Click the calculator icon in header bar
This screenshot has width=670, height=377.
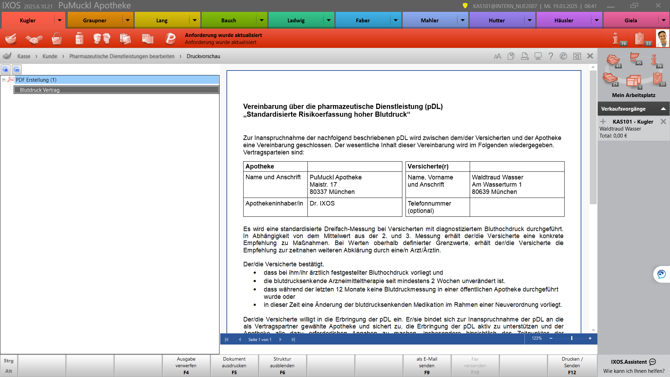(577, 56)
